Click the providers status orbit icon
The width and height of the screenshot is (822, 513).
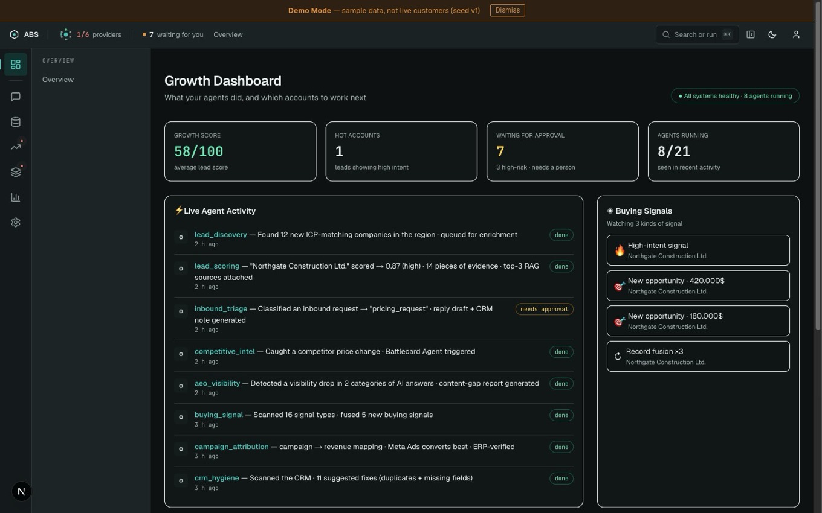pos(66,34)
